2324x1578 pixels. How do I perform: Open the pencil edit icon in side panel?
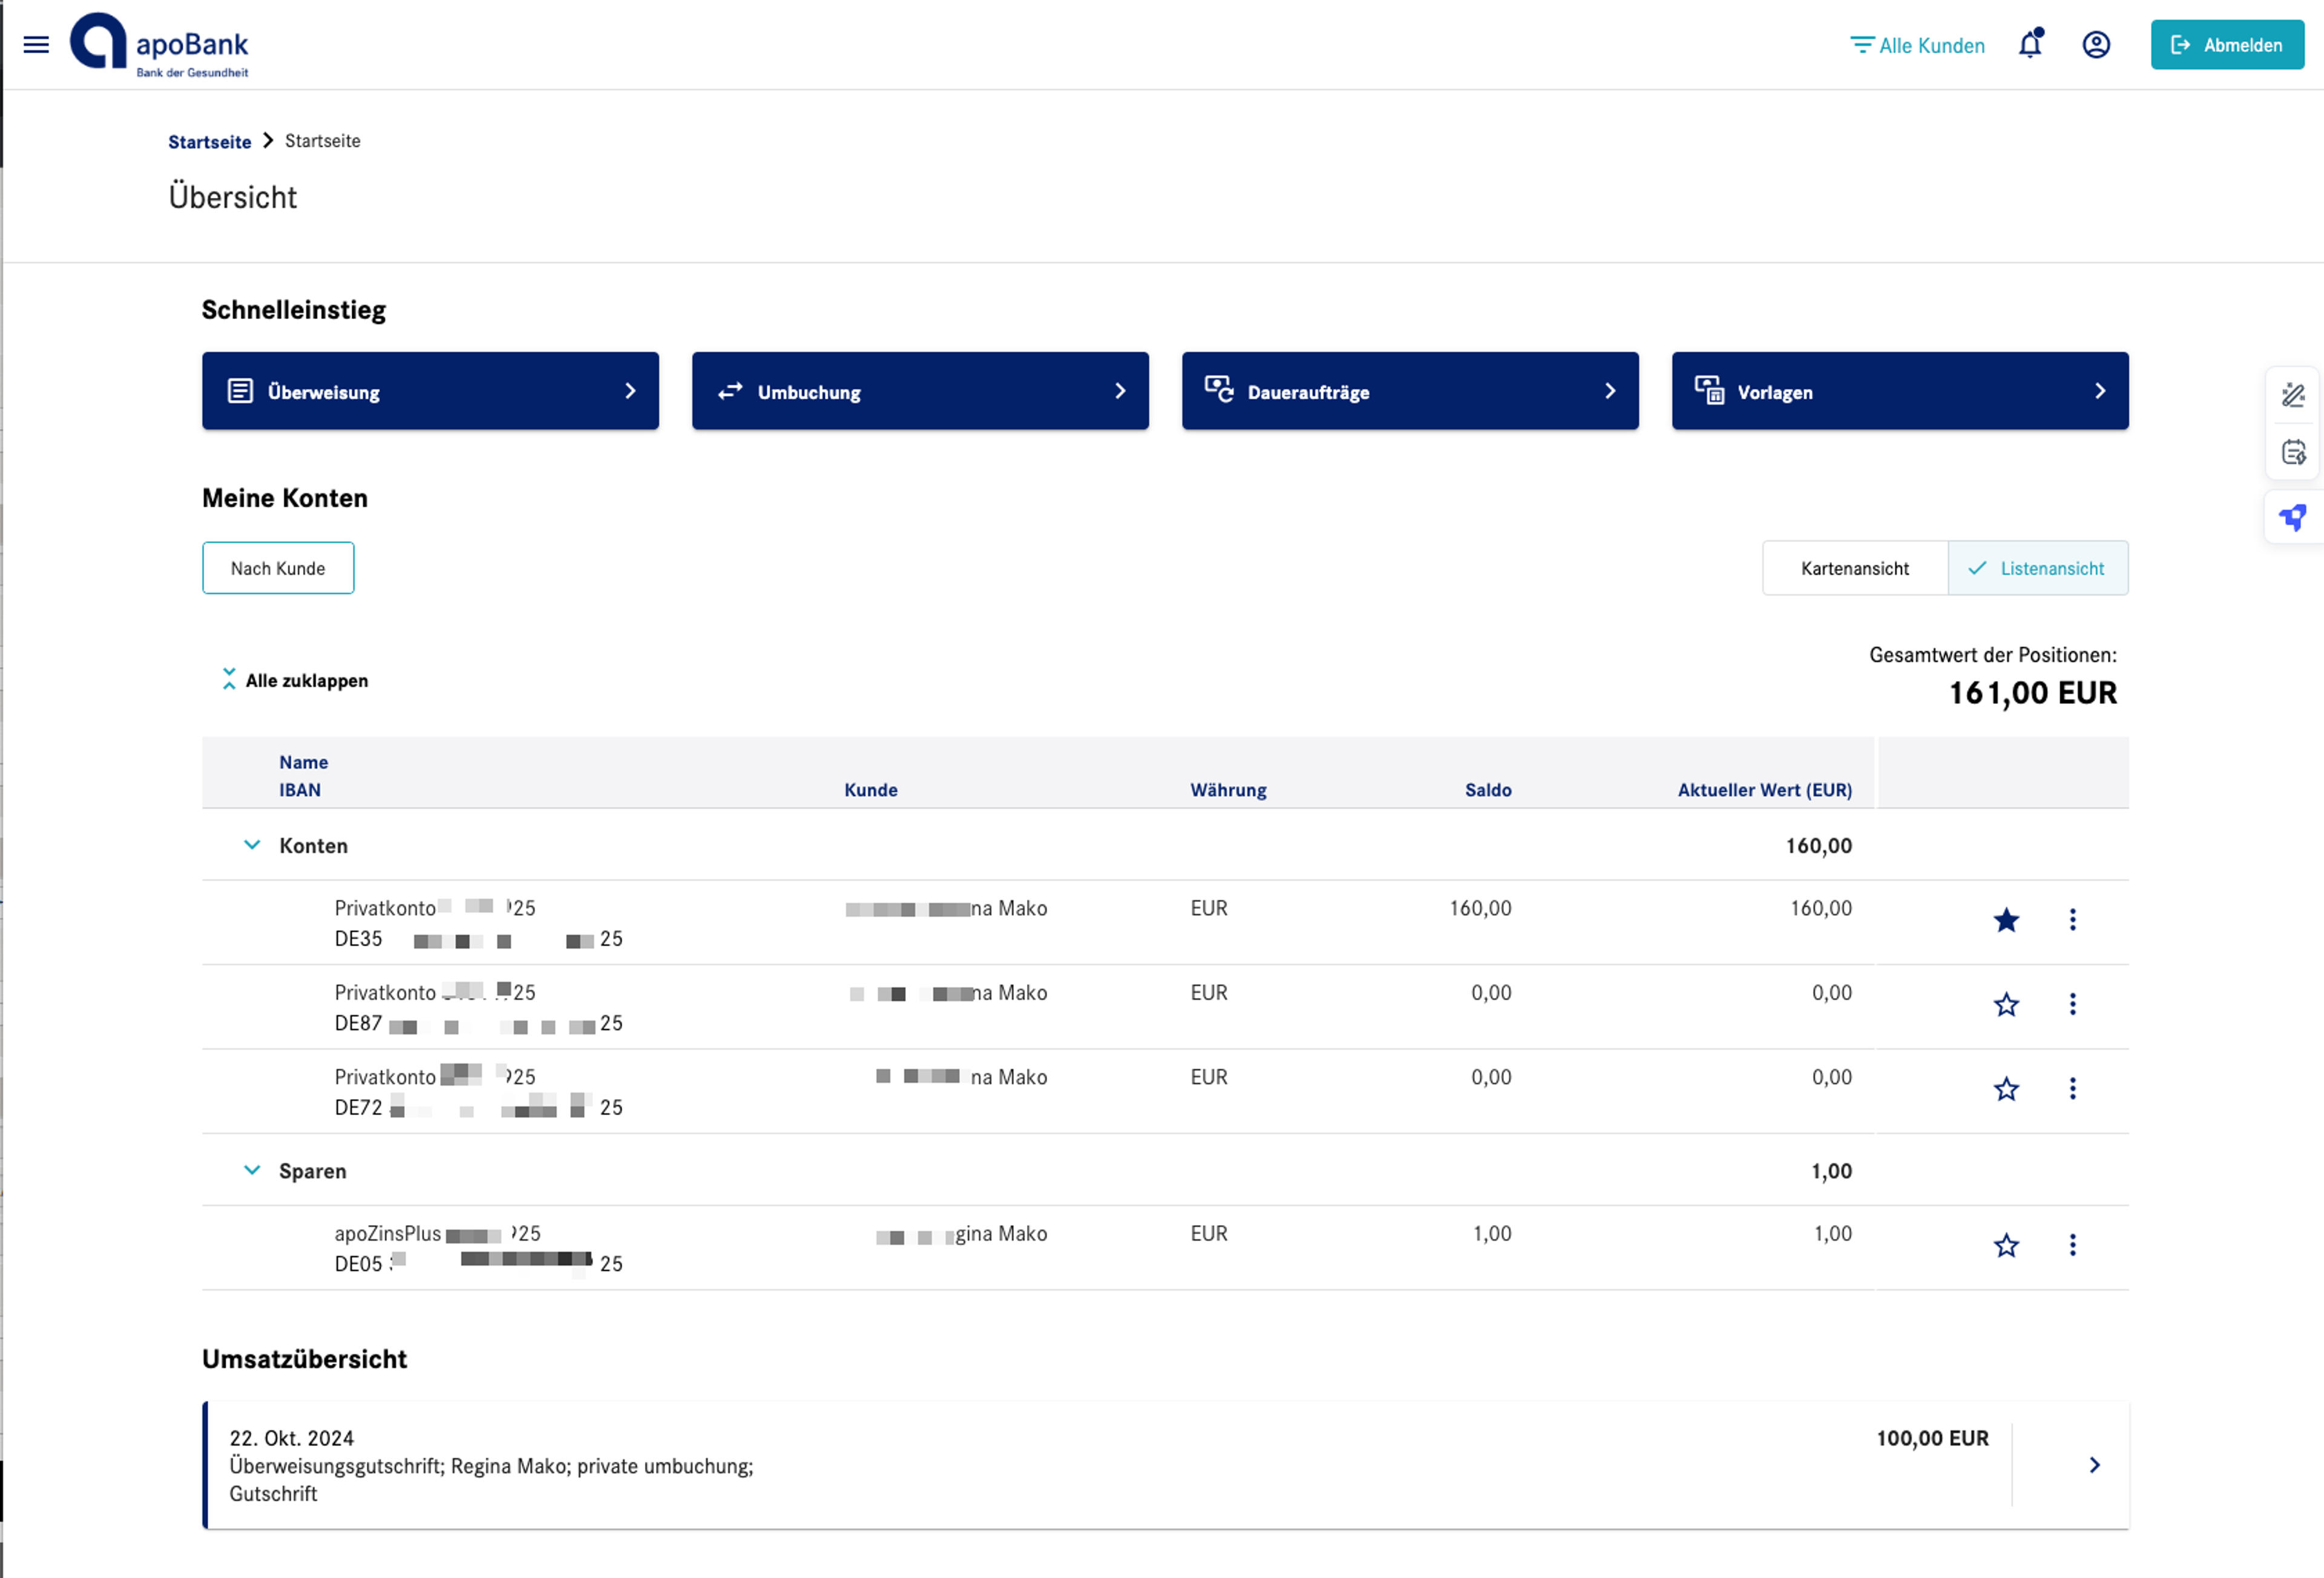[2293, 394]
